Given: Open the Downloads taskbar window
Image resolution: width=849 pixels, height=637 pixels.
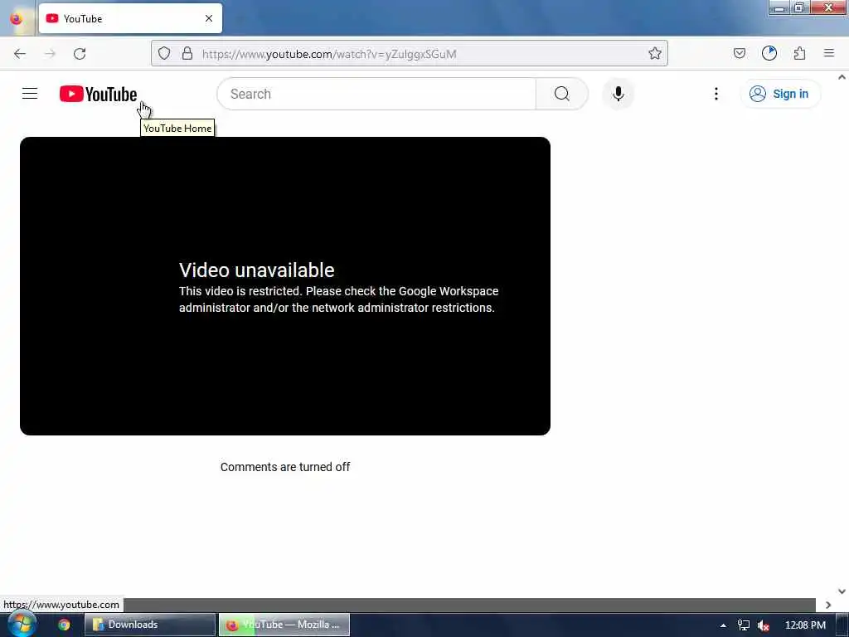Looking at the screenshot, I should tap(149, 625).
